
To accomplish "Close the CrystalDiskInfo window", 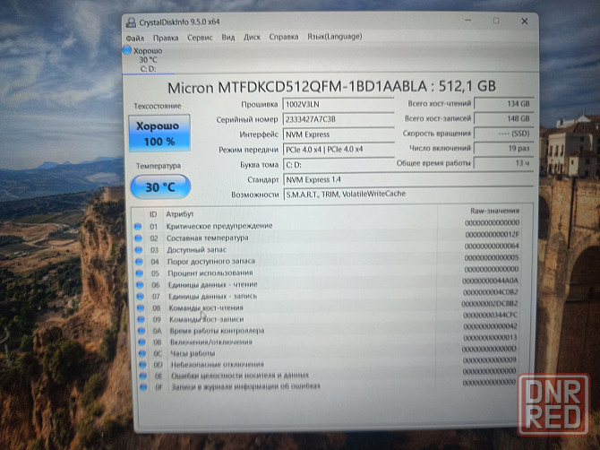I will tap(525, 22).
